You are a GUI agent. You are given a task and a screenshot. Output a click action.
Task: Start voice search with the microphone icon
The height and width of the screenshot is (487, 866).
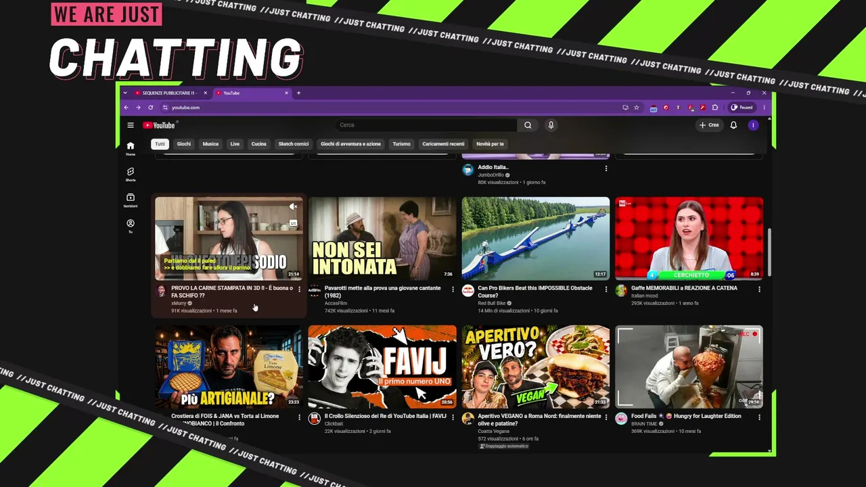551,125
